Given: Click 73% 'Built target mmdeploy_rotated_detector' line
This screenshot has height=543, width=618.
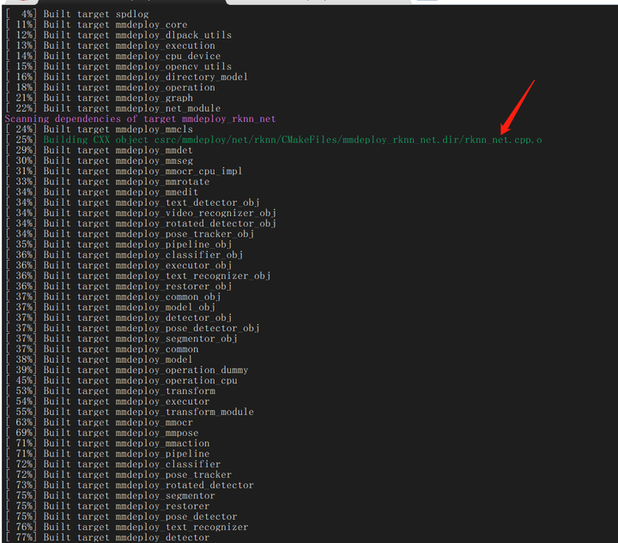Looking at the screenshot, I should [x=130, y=485].
